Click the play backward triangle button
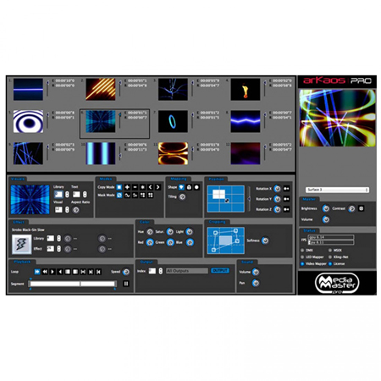 coord(60,272)
